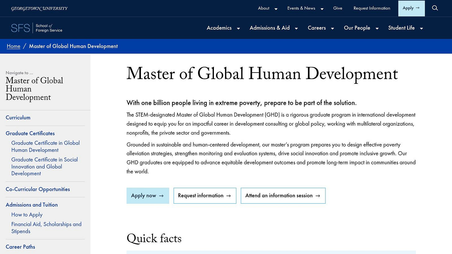Open the Curriculum sidebar link

[18, 118]
